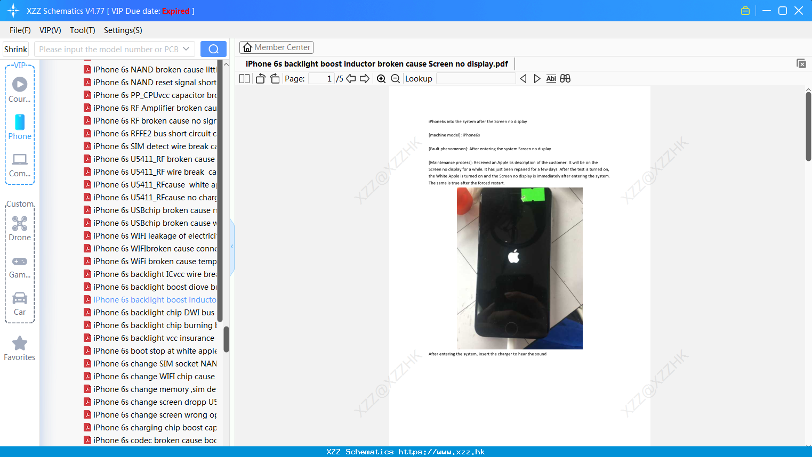
Task: Open iPhone 6s backlight vcc insurance file
Action: tap(150, 338)
